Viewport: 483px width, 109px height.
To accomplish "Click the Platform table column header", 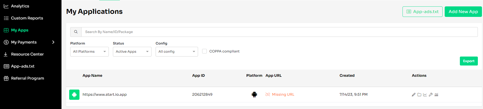I will (254, 75).
